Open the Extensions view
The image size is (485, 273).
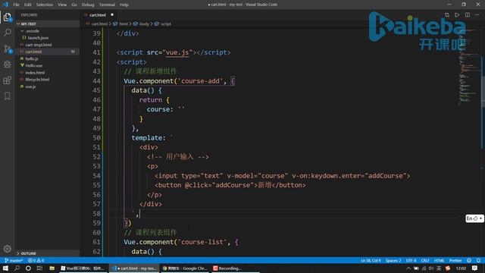(x=7, y=80)
